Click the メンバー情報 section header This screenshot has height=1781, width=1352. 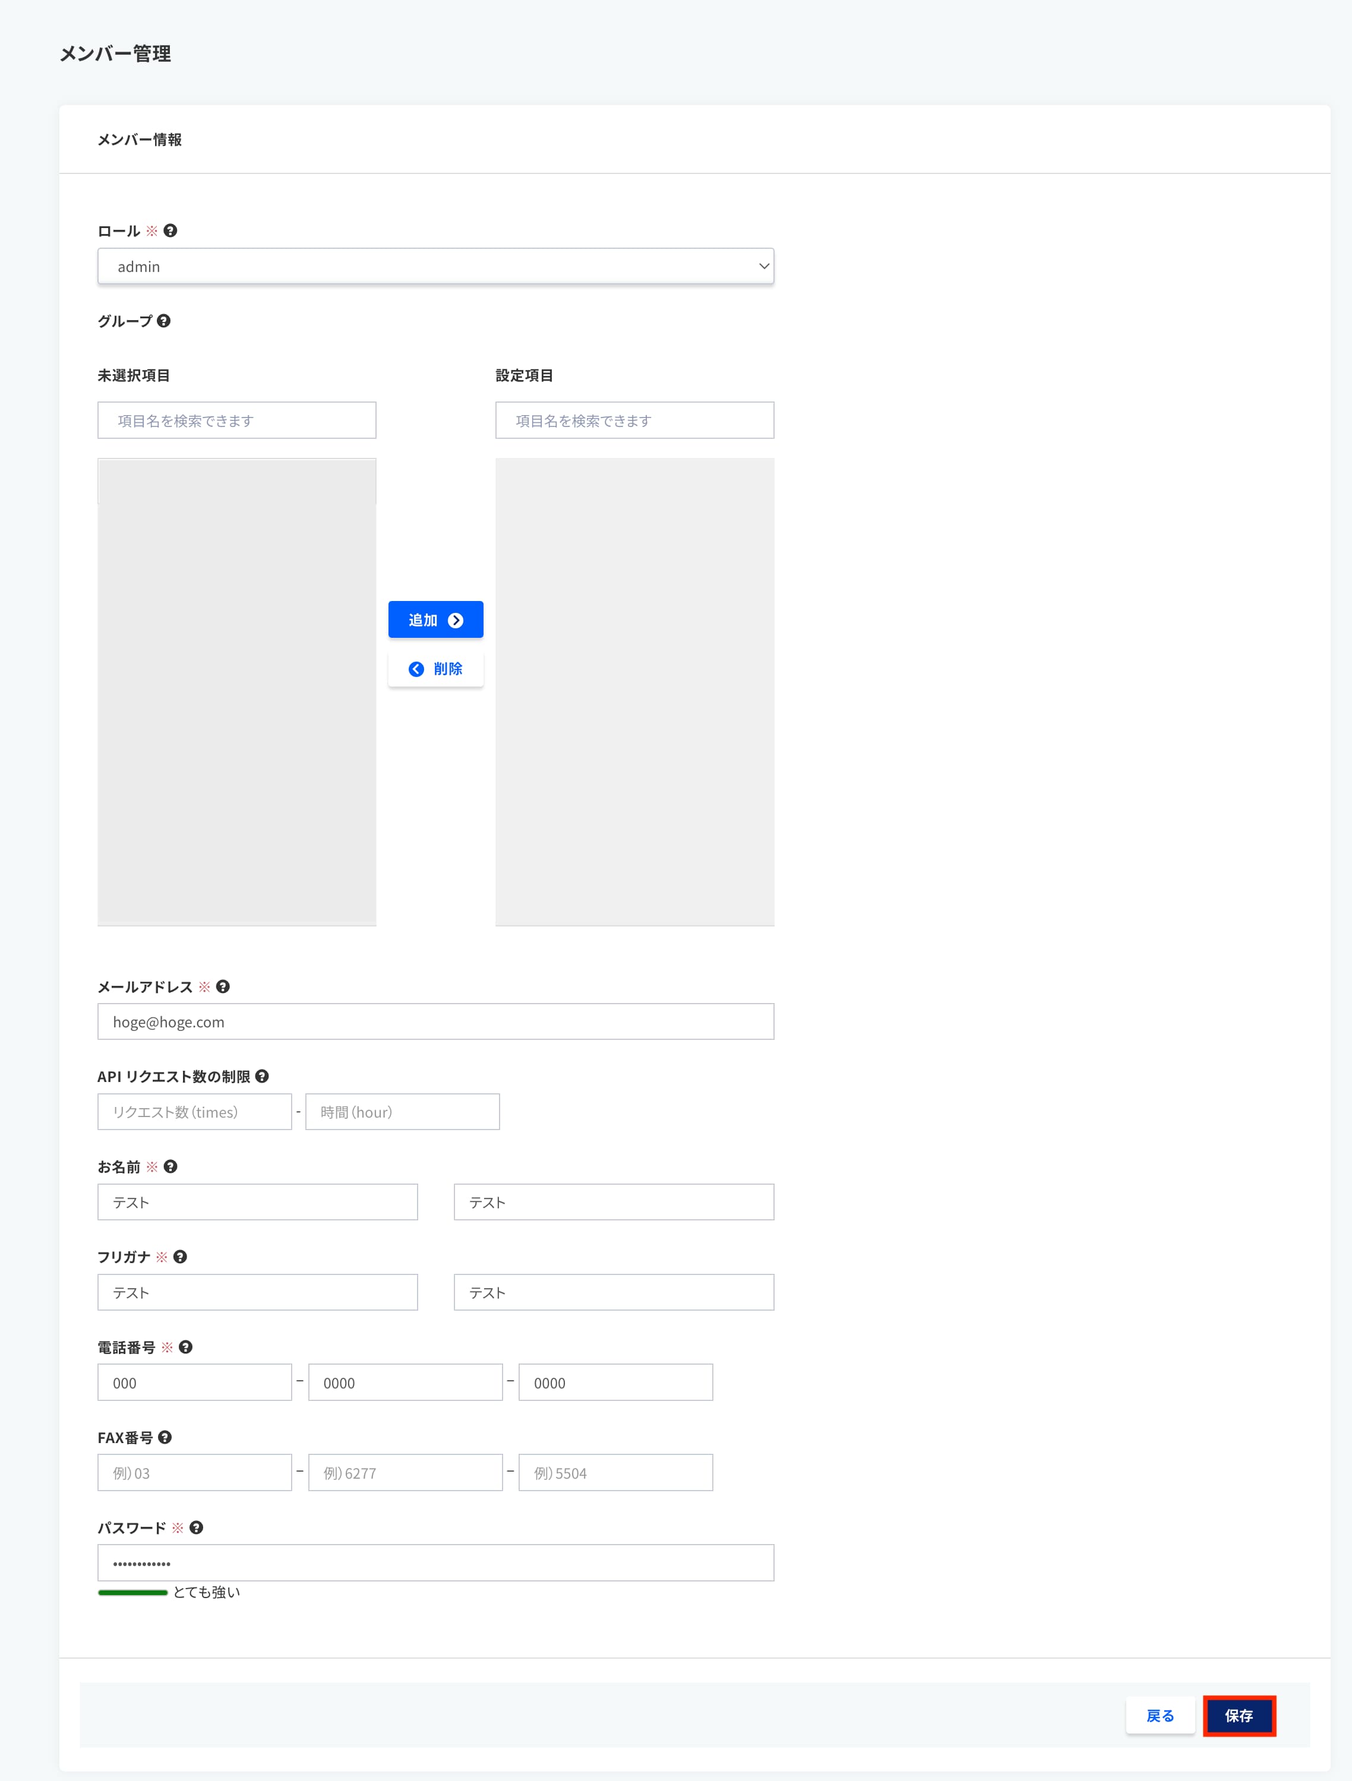click(x=140, y=140)
